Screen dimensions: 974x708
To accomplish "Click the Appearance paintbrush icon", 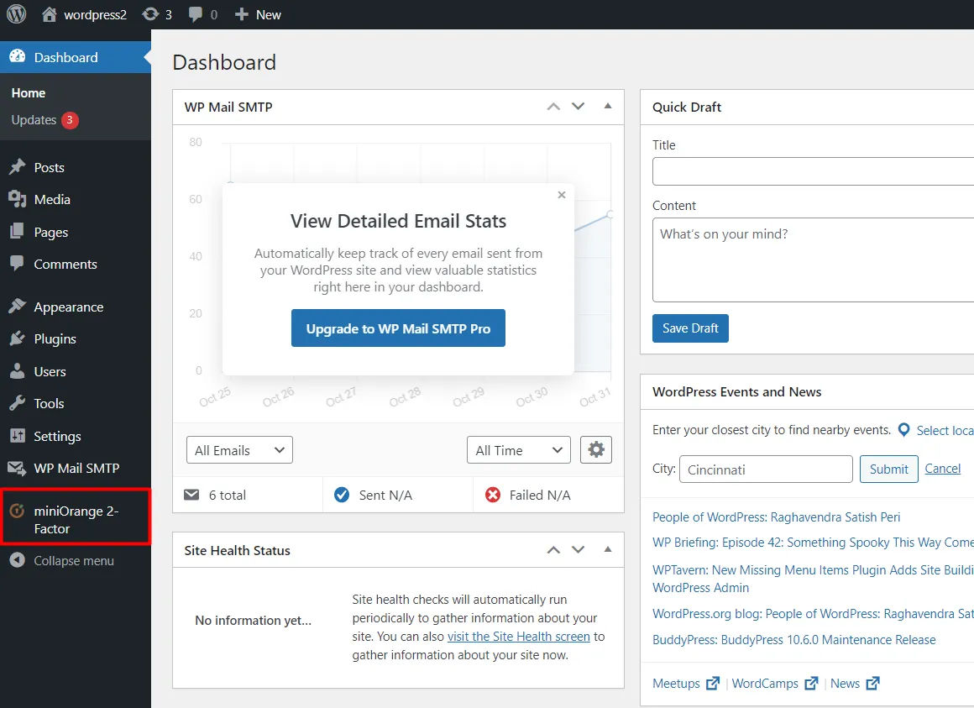I will (x=18, y=307).
